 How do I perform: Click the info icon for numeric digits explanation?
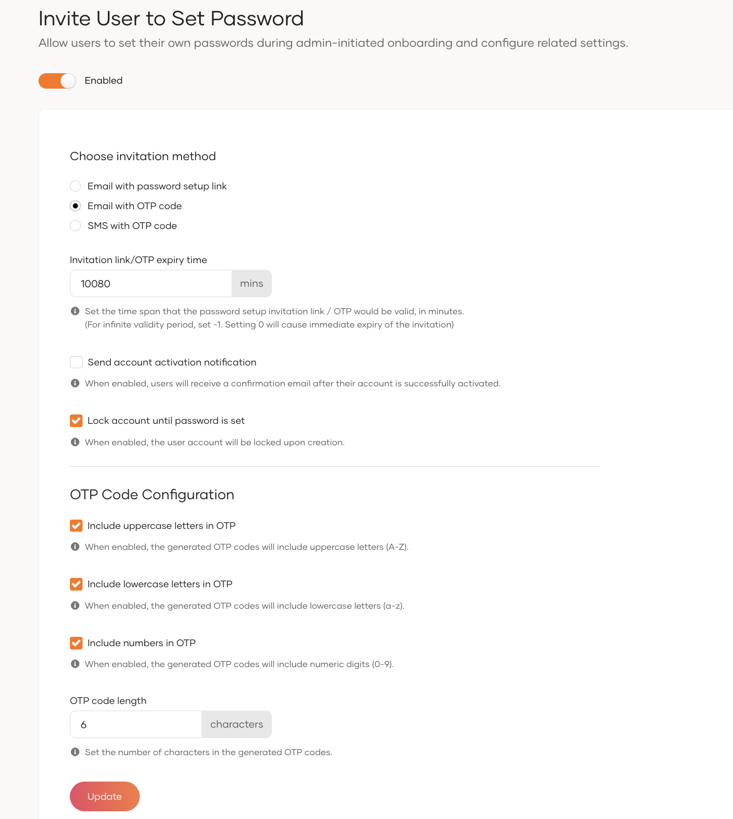pos(76,664)
